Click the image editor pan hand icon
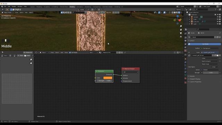 [x=31, y=63]
